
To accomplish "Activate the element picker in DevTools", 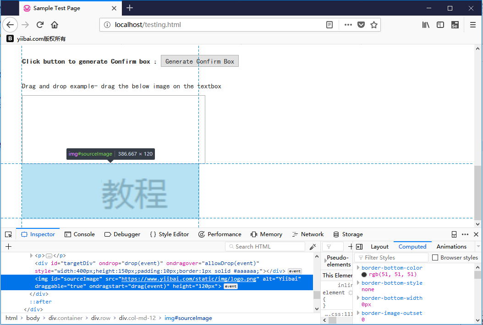I will 8,234.
